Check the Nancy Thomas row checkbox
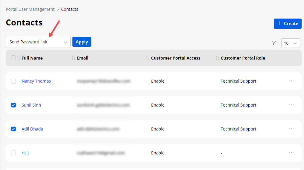304x170 pixels. click(x=13, y=81)
